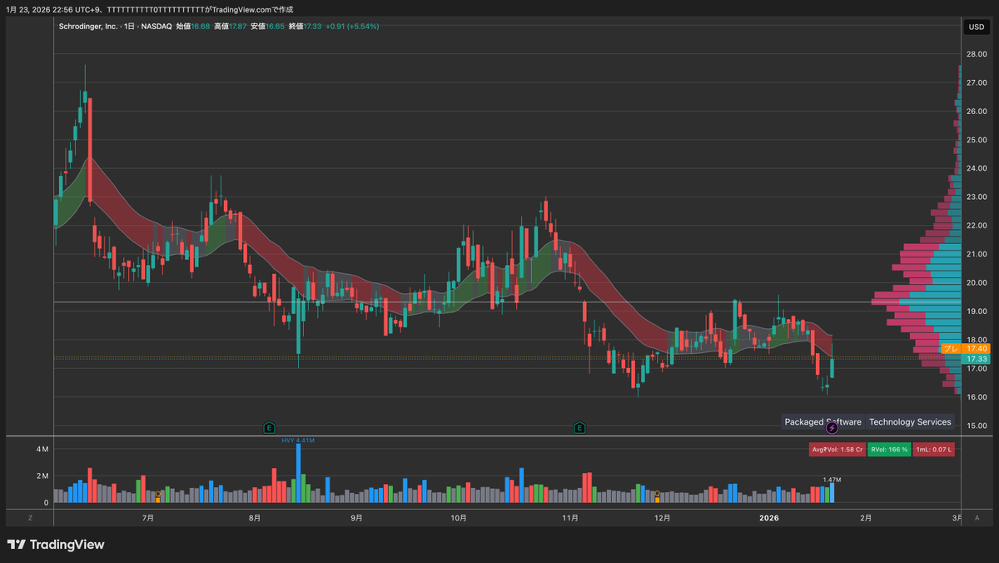The width and height of the screenshot is (999, 563).
Task: Click the 16.00 price axis label
Action: (x=977, y=397)
